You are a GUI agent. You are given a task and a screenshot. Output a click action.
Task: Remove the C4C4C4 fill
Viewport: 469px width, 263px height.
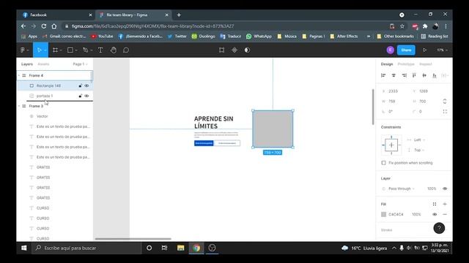(445, 214)
